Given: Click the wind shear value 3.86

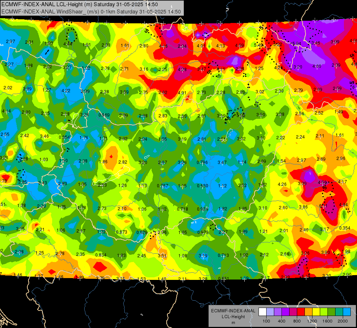Looking at the screenshot, I should [x=303, y=207].
